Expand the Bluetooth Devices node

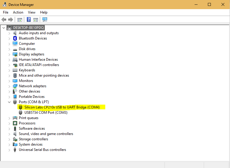coord(9,39)
